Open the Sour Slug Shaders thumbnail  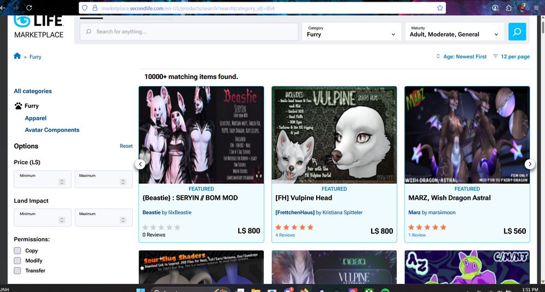click(x=201, y=267)
